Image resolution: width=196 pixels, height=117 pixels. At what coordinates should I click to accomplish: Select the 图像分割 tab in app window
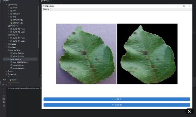tap(46, 9)
